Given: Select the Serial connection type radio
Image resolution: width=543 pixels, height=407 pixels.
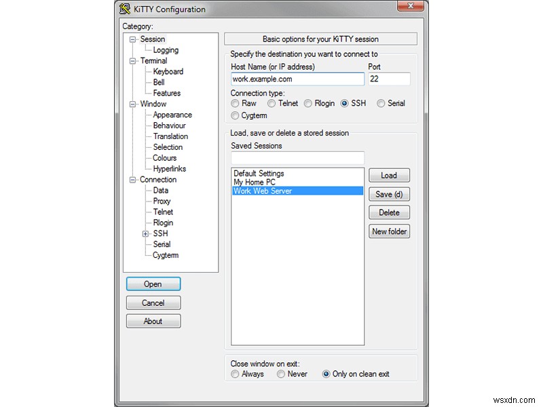Looking at the screenshot, I should coord(381,104).
